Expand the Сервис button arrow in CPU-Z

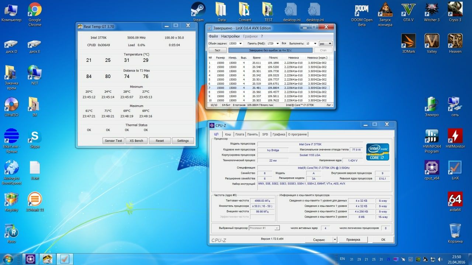pos(335,240)
